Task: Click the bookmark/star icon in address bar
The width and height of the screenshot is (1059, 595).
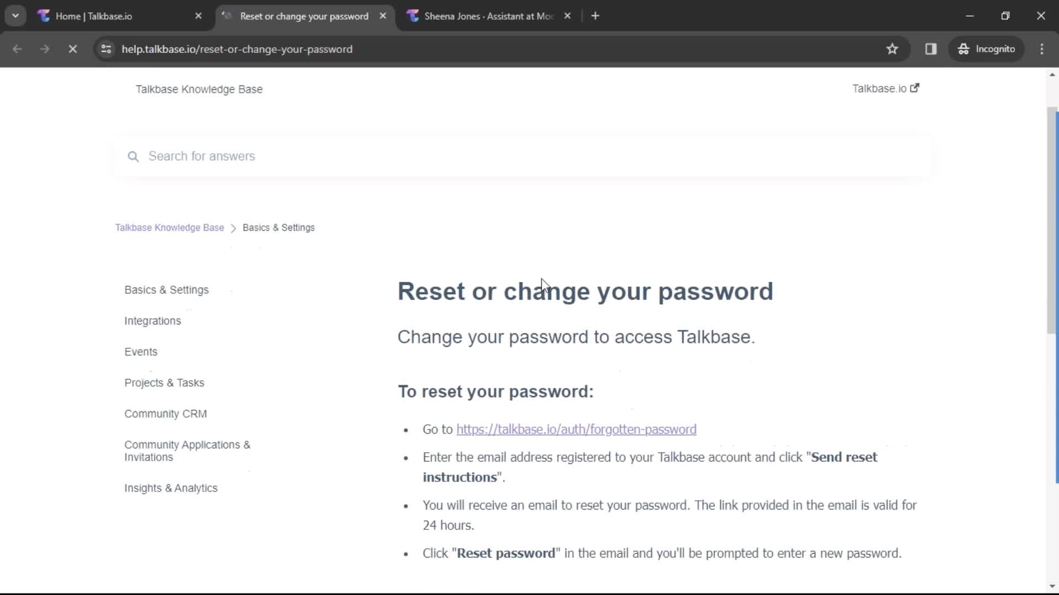Action: (892, 48)
